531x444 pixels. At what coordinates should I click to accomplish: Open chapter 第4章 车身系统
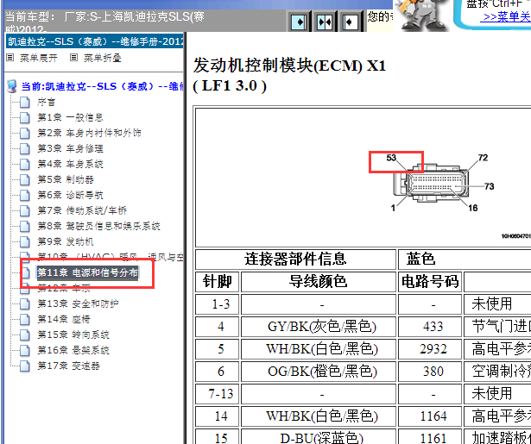[70, 164]
